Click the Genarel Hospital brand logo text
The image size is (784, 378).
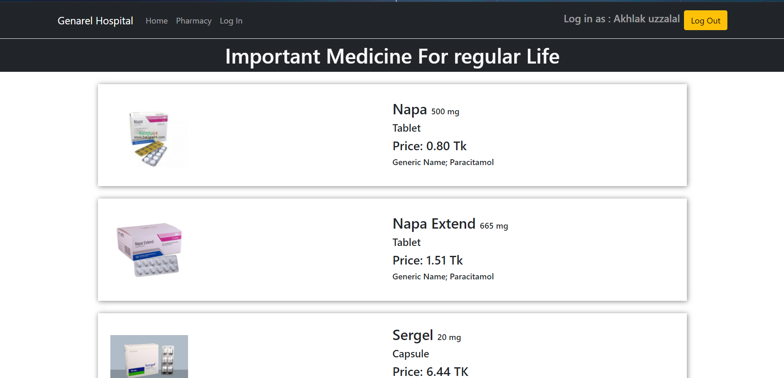tap(95, 21)
